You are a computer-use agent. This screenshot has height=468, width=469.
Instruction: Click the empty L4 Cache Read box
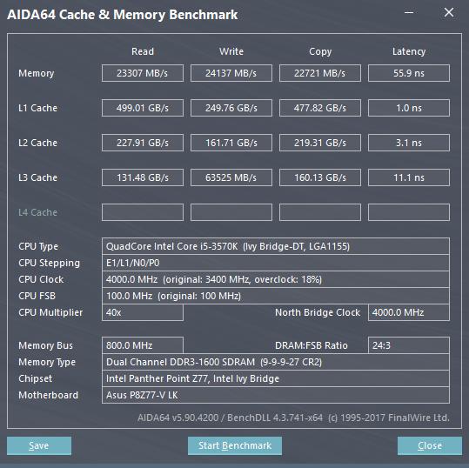point(143,212)
